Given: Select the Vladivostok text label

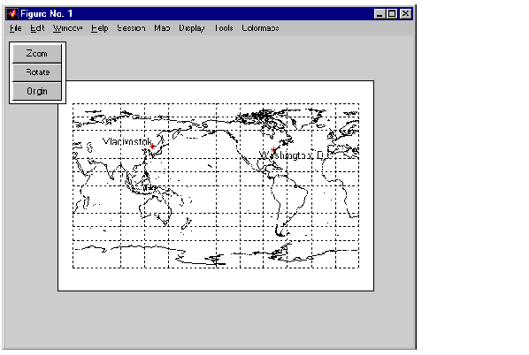Looking at the screenshot, I should (126, 141).
